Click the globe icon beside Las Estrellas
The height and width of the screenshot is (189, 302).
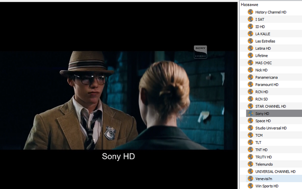click(251, 41)
